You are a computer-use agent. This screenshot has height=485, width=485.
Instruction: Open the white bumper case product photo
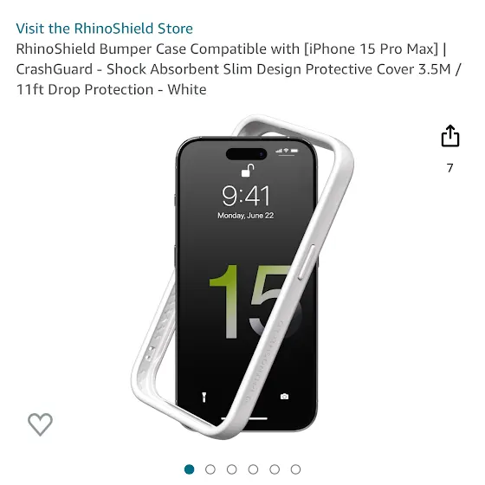(x=242, y=277)
